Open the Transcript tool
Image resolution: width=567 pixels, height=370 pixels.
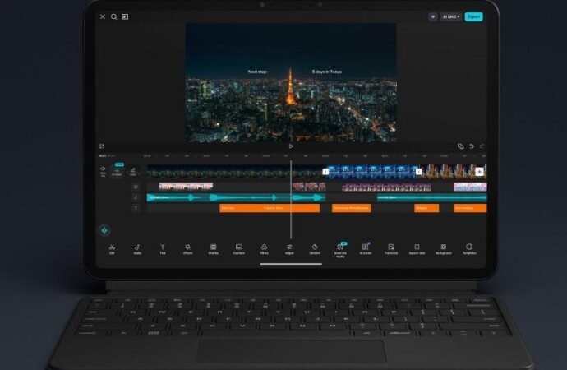point(391,249)
